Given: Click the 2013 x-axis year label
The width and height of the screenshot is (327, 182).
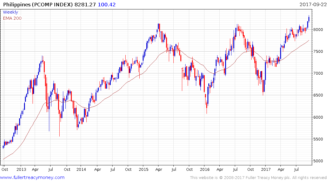Looking at the screenshot, I should (21, 169).
